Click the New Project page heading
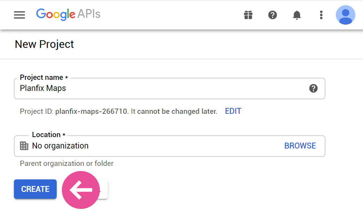Screen dimensions: 363x220 44,44
